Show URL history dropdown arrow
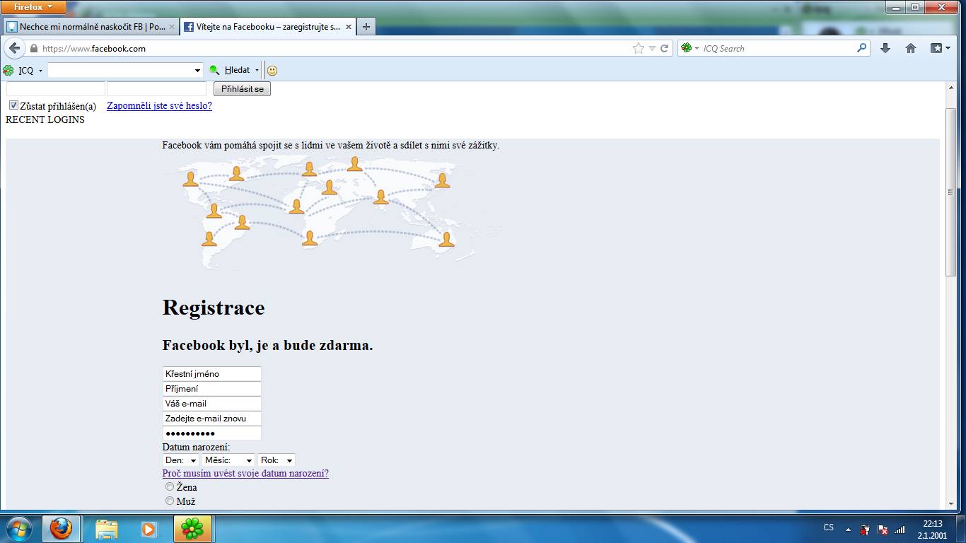This screenshot has width=966, height=543. tap(653, 48)
